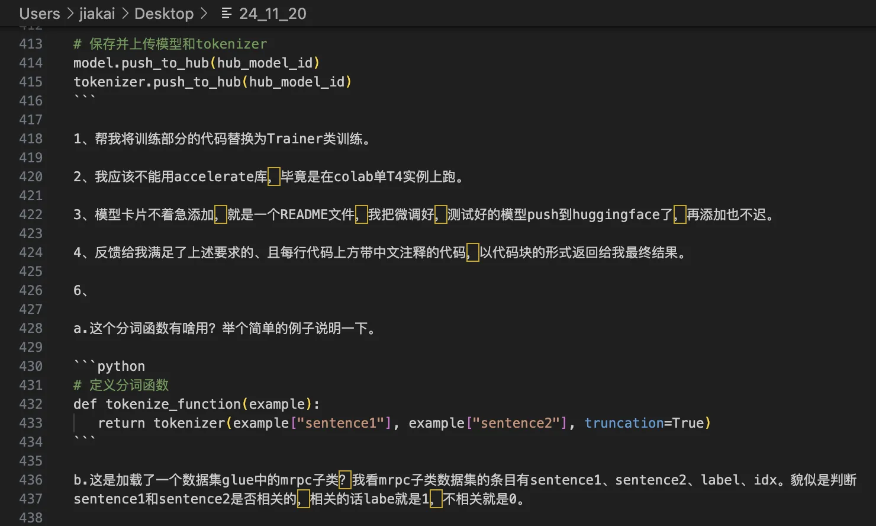
Task: Click 'truncation=True' argument
Action: coord(644,423)
